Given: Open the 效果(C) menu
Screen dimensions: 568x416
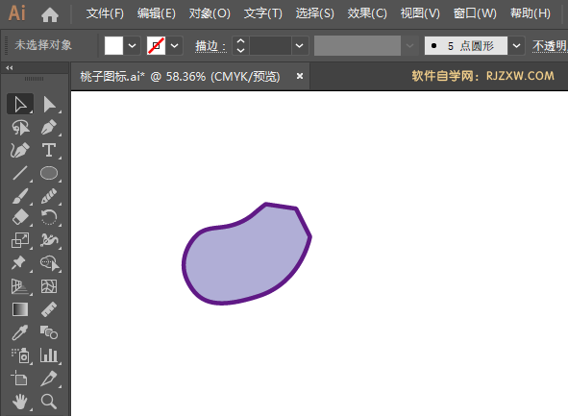Looking at the screenshot, I should coord(367,13).
